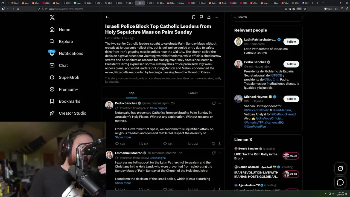Open floating Grok button

pyautogui.click(x=340, y=169)
